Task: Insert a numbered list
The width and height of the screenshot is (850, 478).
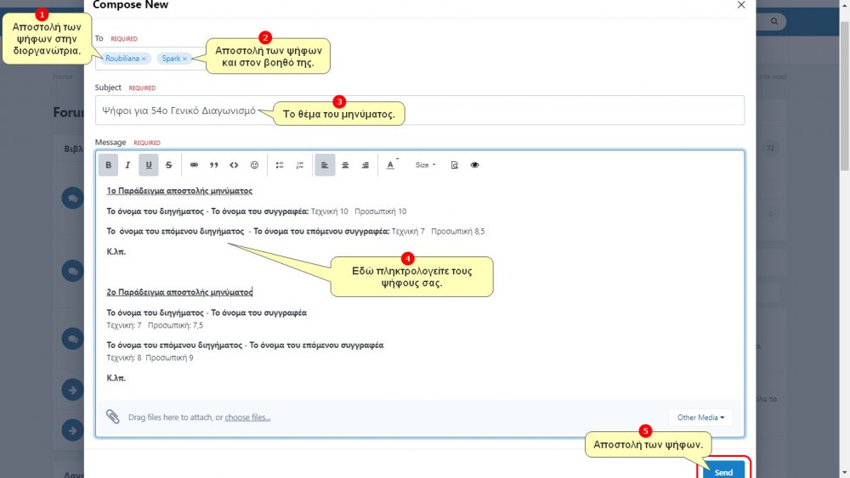Action: [x=299, y=165]
